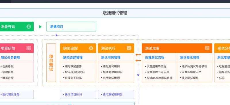
Task: Click 设置流程节点人员 item
Action: 158,72
